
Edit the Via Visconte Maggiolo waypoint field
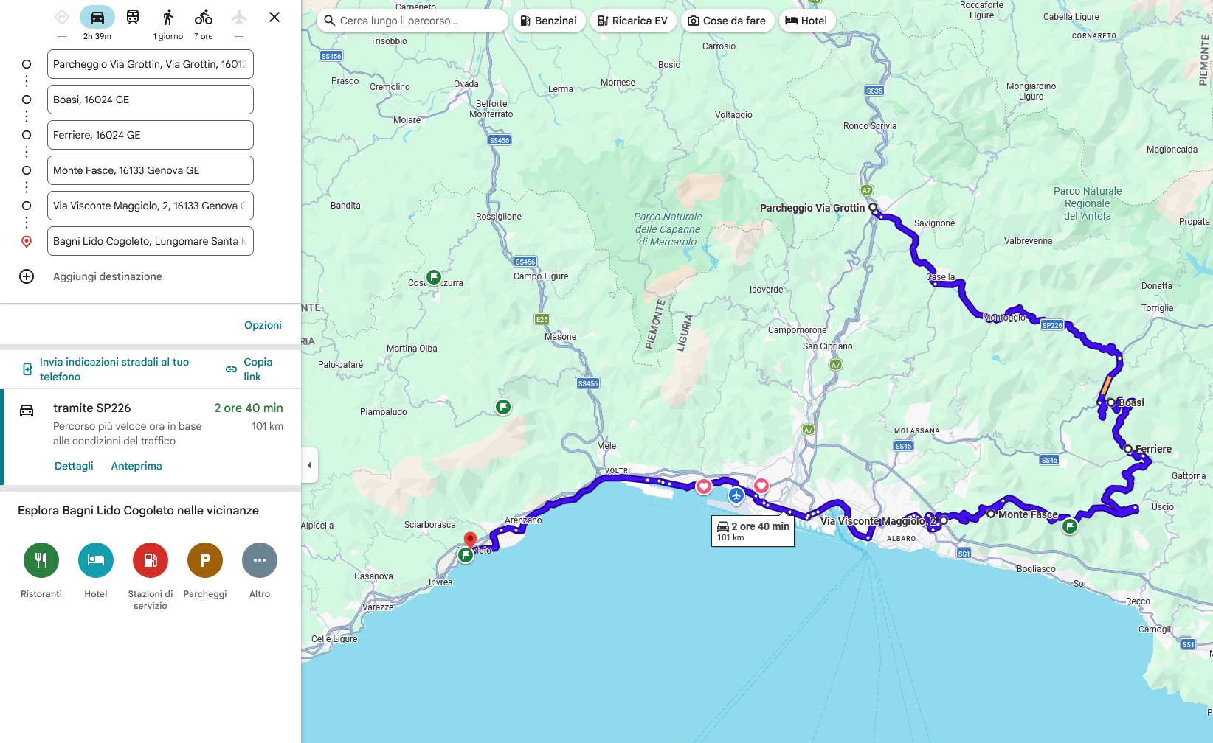coord(151,206)
